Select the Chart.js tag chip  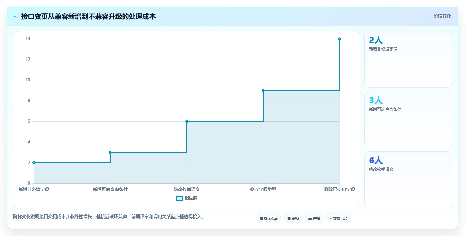[268, 218]
